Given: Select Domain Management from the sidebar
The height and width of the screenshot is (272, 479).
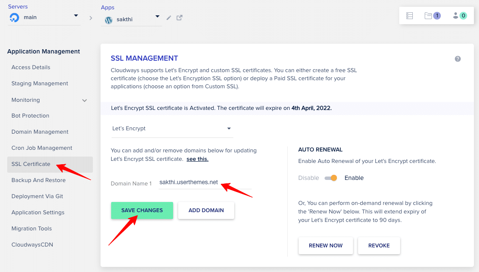Looking at the screenshot, I should coord(39,132).
